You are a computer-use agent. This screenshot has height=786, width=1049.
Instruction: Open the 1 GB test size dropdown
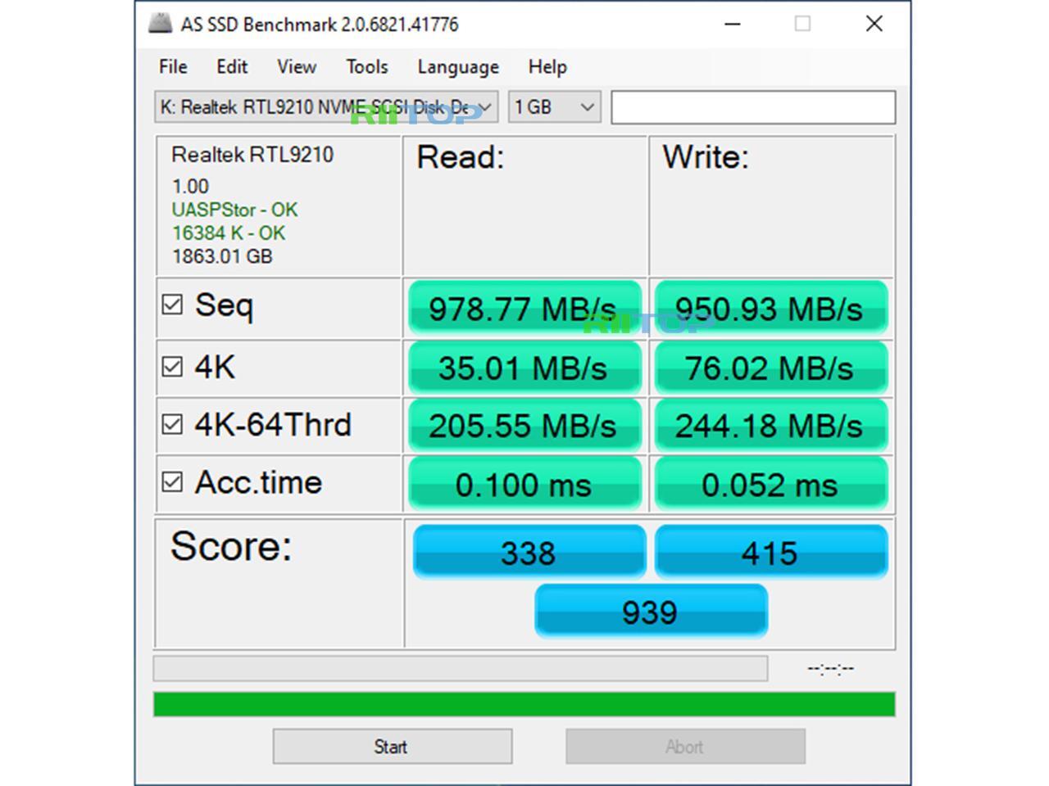tap(555, 107)
